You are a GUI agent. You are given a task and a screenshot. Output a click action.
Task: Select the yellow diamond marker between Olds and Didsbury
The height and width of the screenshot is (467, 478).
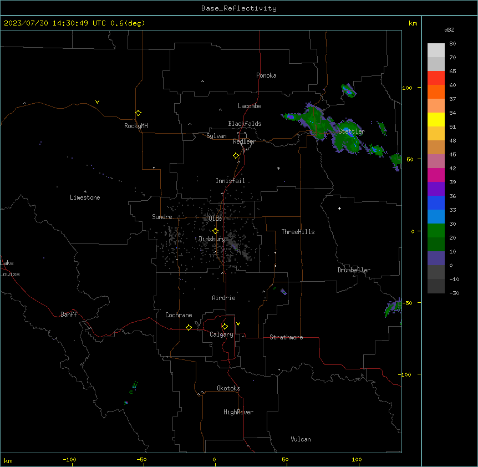click(x=215, y=231)
